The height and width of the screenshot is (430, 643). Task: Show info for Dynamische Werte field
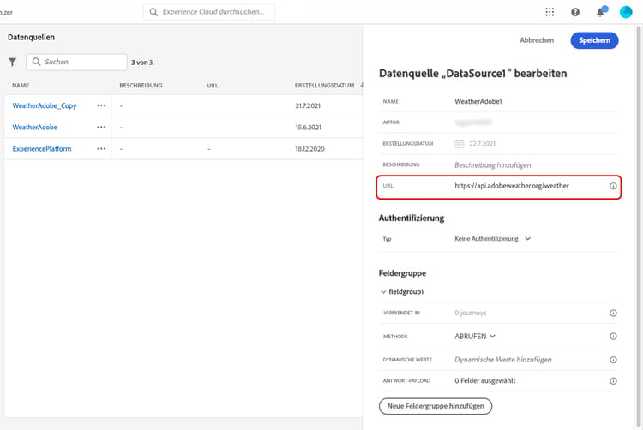coord(613,360)
